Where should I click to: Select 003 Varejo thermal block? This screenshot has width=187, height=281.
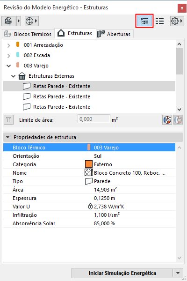[36, 66]
